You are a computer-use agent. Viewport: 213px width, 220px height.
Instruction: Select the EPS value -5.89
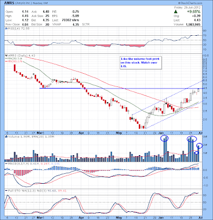(x=76, y=16)
